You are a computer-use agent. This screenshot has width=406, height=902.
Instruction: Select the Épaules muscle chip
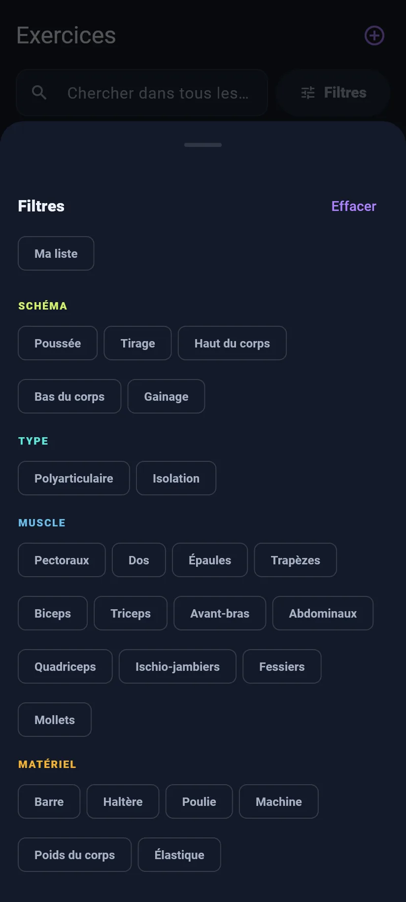click(210, 560)
